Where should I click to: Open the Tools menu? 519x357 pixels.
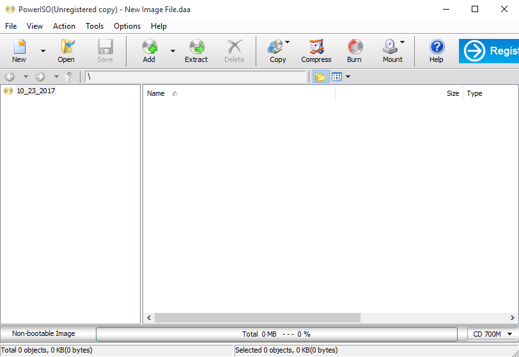pyautogui.click(x=95, y=26)
